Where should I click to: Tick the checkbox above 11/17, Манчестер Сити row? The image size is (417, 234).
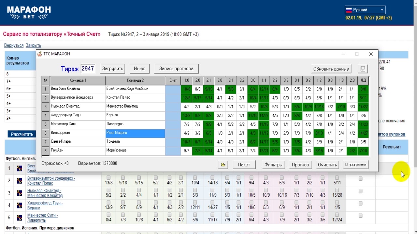[x=212, y=215]
